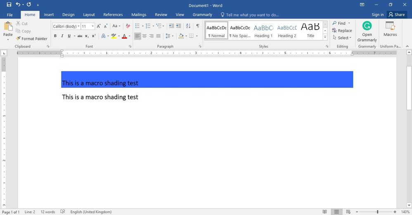Expand the Styles gallery

pos(325,37)
